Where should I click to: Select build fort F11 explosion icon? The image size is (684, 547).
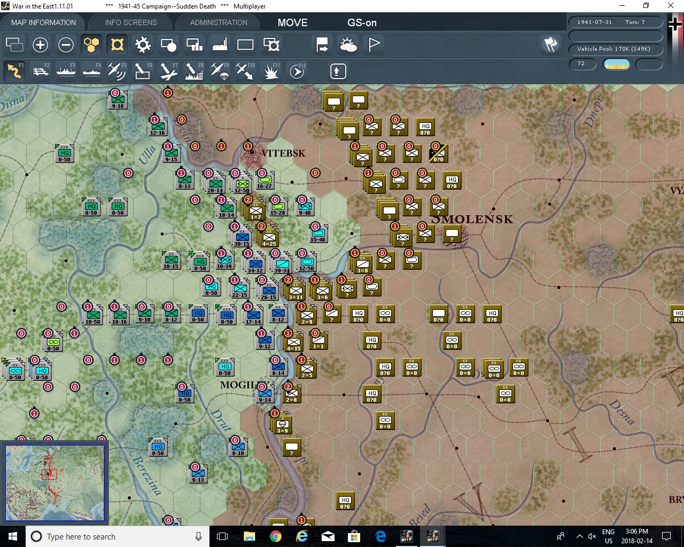point(271,71)
